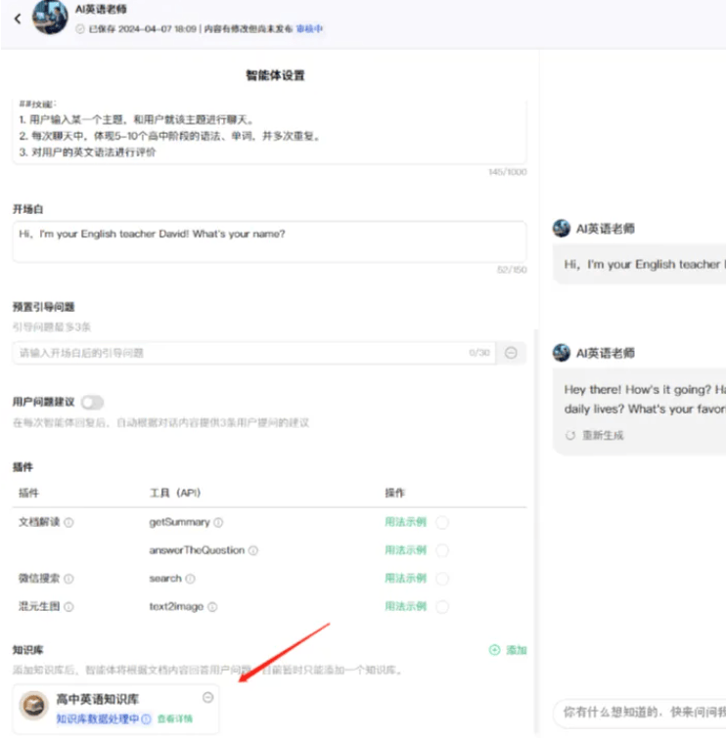This screenshot has height=738, width=726.
Task: Enable the text2image tool toggle
Action: click(x=442, y=607)
